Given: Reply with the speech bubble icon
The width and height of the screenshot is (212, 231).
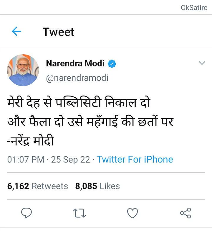Looking at the screenshot, I should tap(26, 213).
